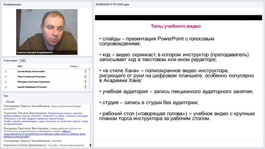Select participant Мошкина Светлана Сергеевна
The image size is (265, 149).
(x=34, y=82)
